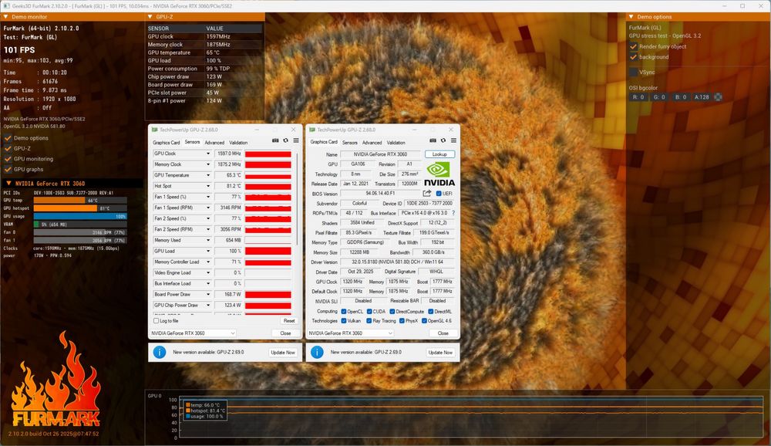Toggle the Vulkan checkbox
This screenshot has width=771, height=446.
click(x=344, y=321)
